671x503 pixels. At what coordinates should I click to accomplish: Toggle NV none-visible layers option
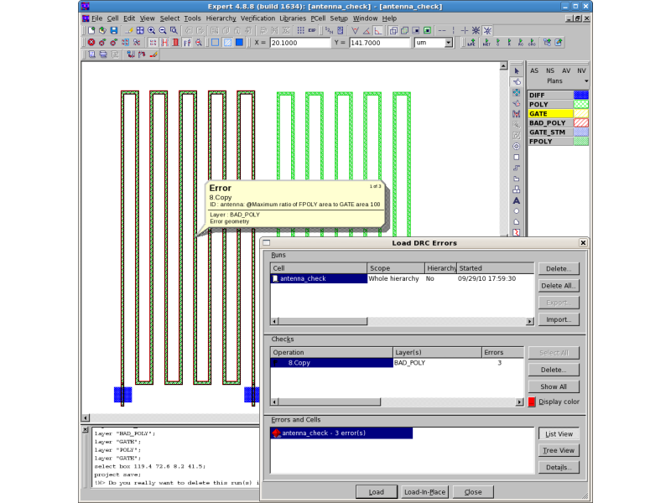[581, 71]
